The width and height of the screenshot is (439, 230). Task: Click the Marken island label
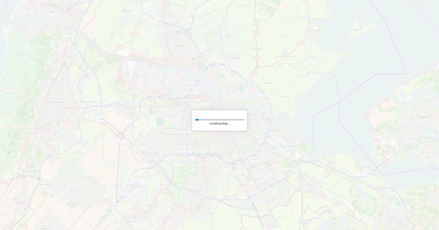[x=356, y=30]
